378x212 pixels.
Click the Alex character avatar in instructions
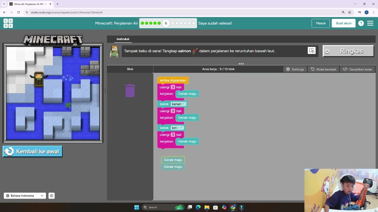coord(114,51)
